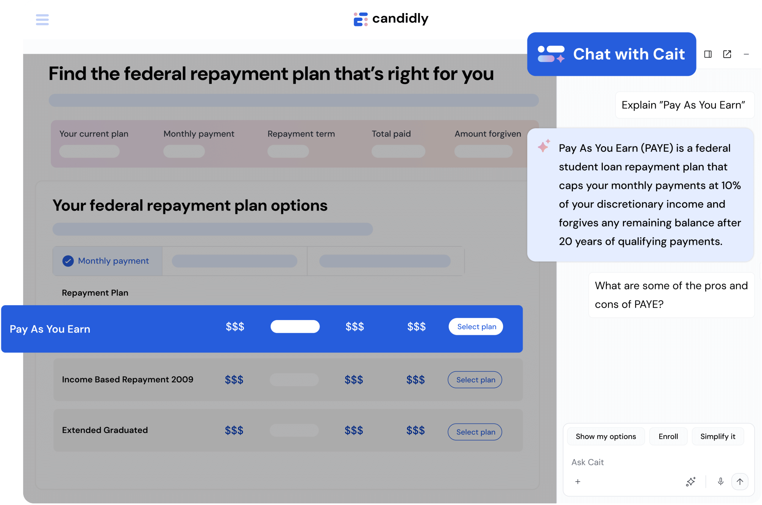Activate the microphone voice input
The width and height of the screenshot is (762, 505).
[721, 482]
